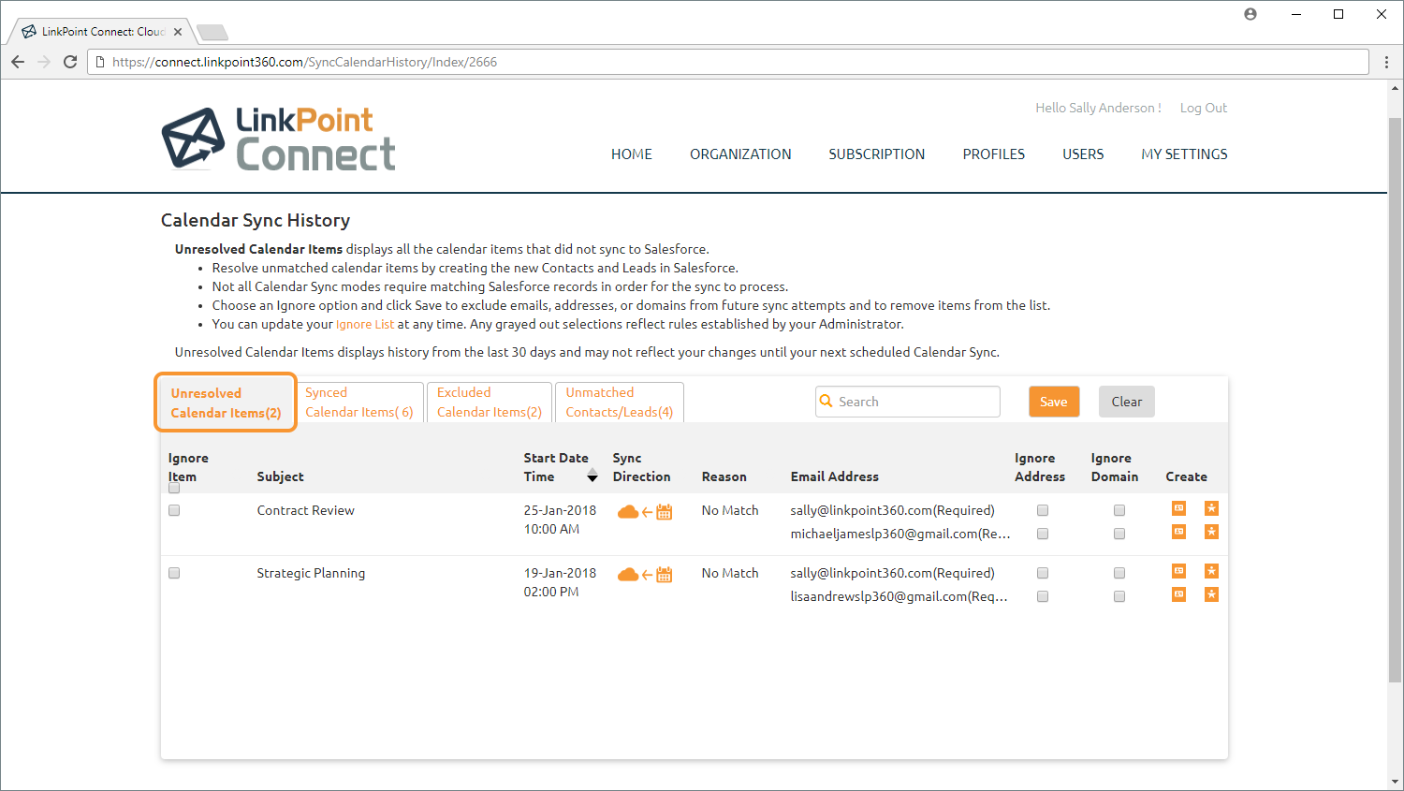This screenshot has width=1404, height=791.
Task: Click Create Lead icon for michaeljameslp360@gmail.com
Action: [x=1211, y=532]
